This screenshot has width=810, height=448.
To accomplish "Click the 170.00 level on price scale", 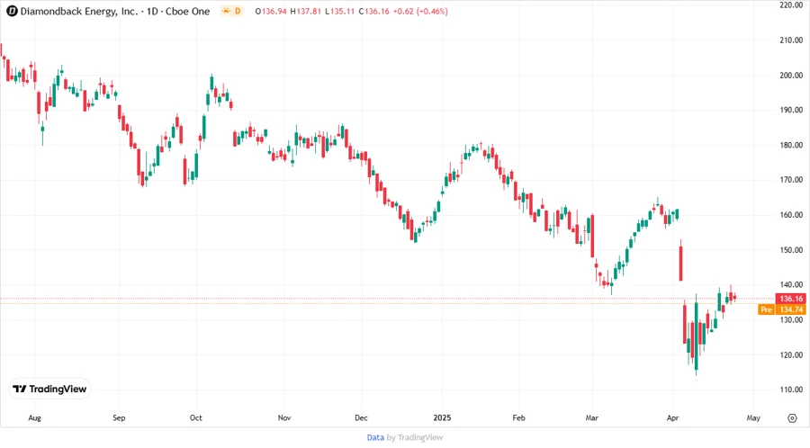I will (791, 180).
